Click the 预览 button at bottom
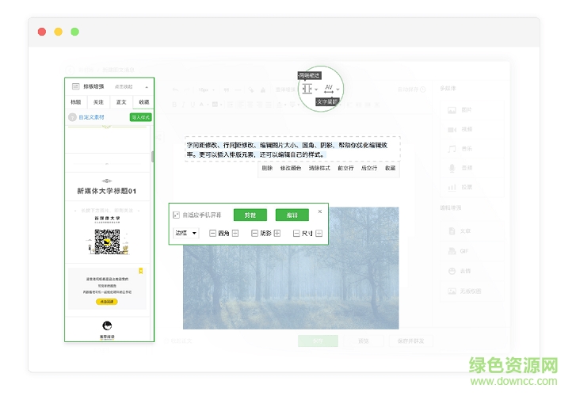Viewport: 576px width, 396px height. pyautogui.click(x=364, y=341)
